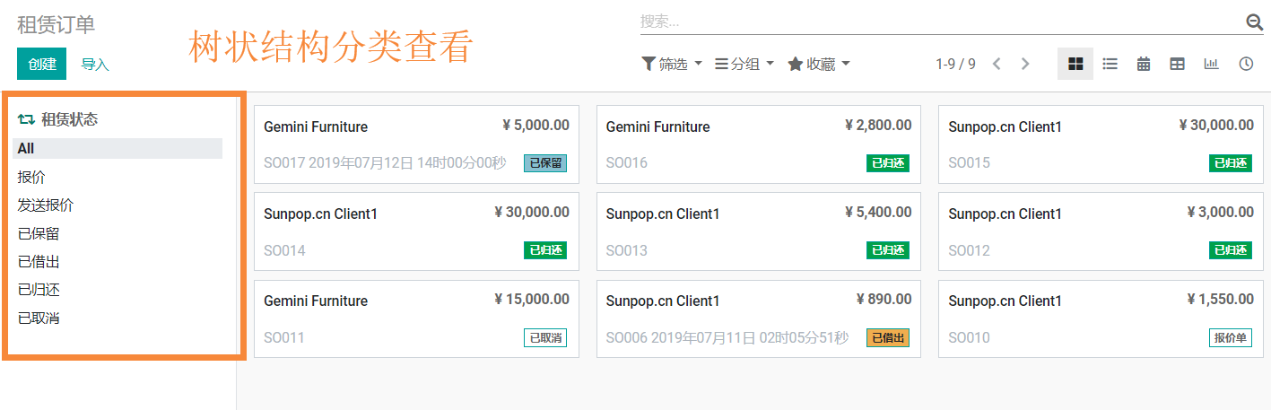Open order card SO015
1271x410 pixels.
[x=1101, y=144]
